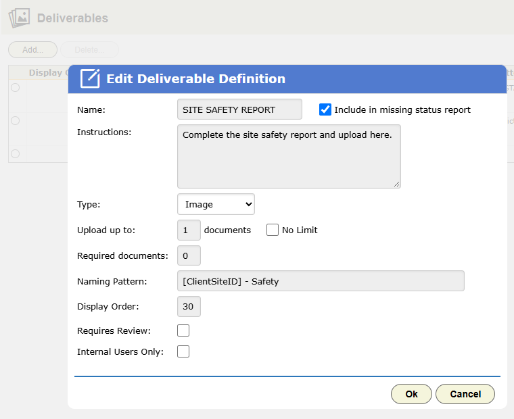514x419 pixels.
Task: Click the Add... button in Deliverables
Action: pos(32,50)
